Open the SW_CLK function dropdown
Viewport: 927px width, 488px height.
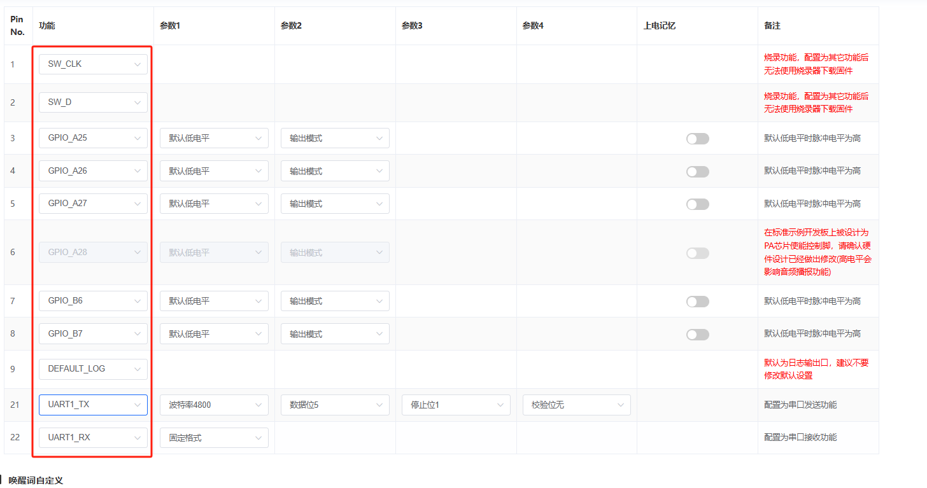(93, 64)
